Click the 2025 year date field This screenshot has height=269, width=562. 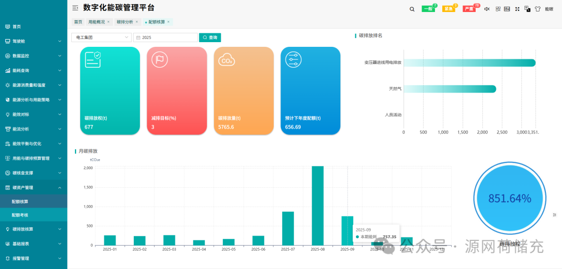click(165, 37)
